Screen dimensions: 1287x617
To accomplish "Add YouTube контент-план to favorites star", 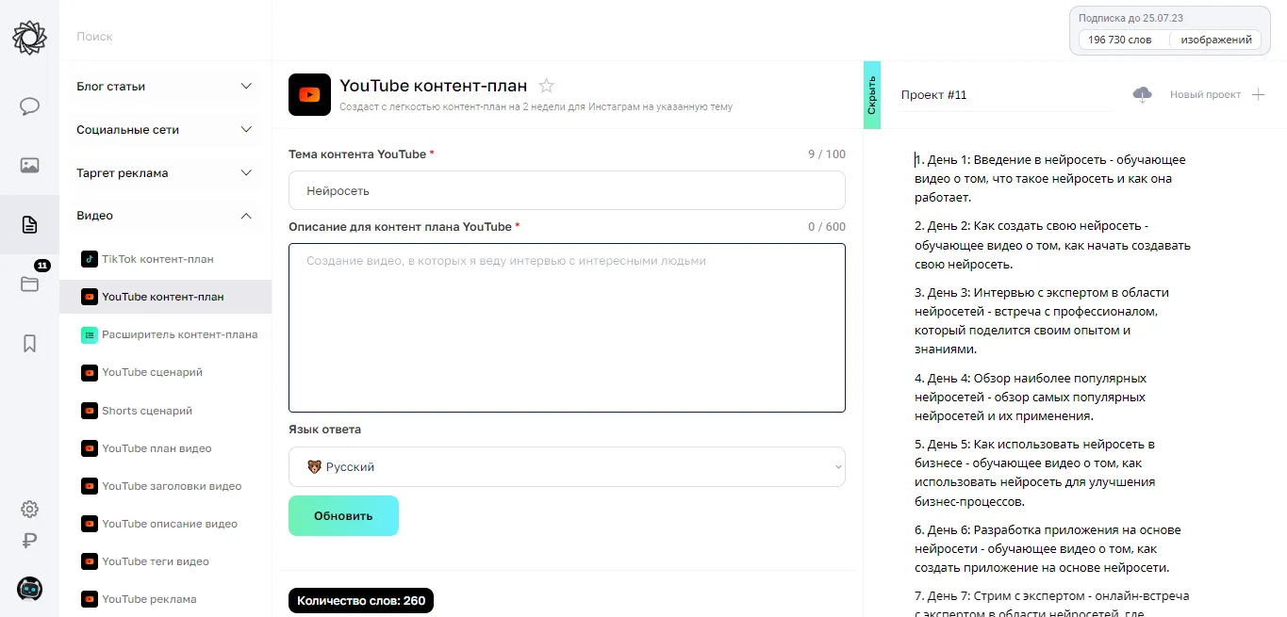I will point(546,86).
